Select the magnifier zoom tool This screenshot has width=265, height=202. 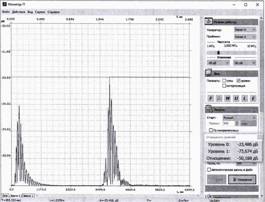(219, 98)
